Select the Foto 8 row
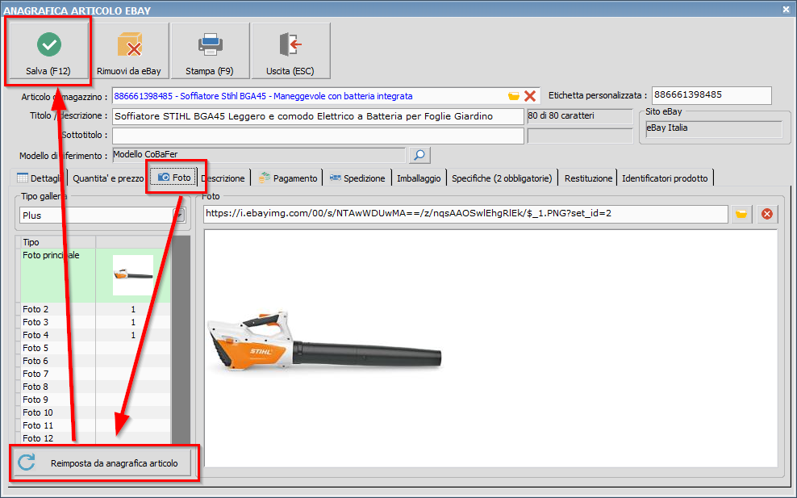This screenshot has height=498, width=797. pyautogui.click(x=95, y=387)
